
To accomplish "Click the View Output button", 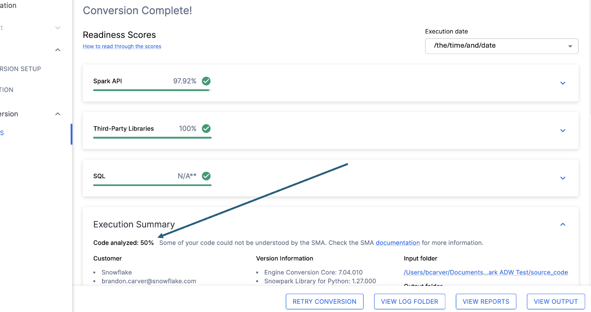I will click(x=556, y=302).
